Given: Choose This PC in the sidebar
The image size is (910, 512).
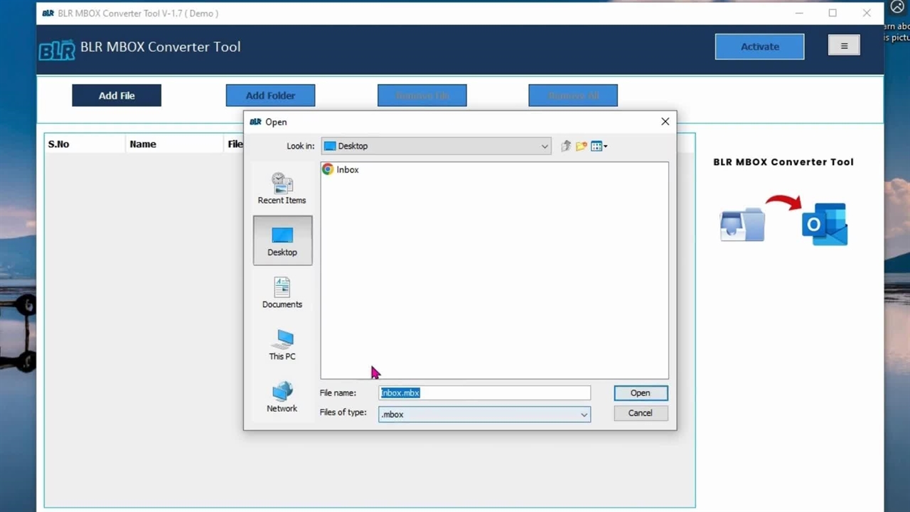Looking at the screenshot, I should pyautogui.click(x=282, y=345).
